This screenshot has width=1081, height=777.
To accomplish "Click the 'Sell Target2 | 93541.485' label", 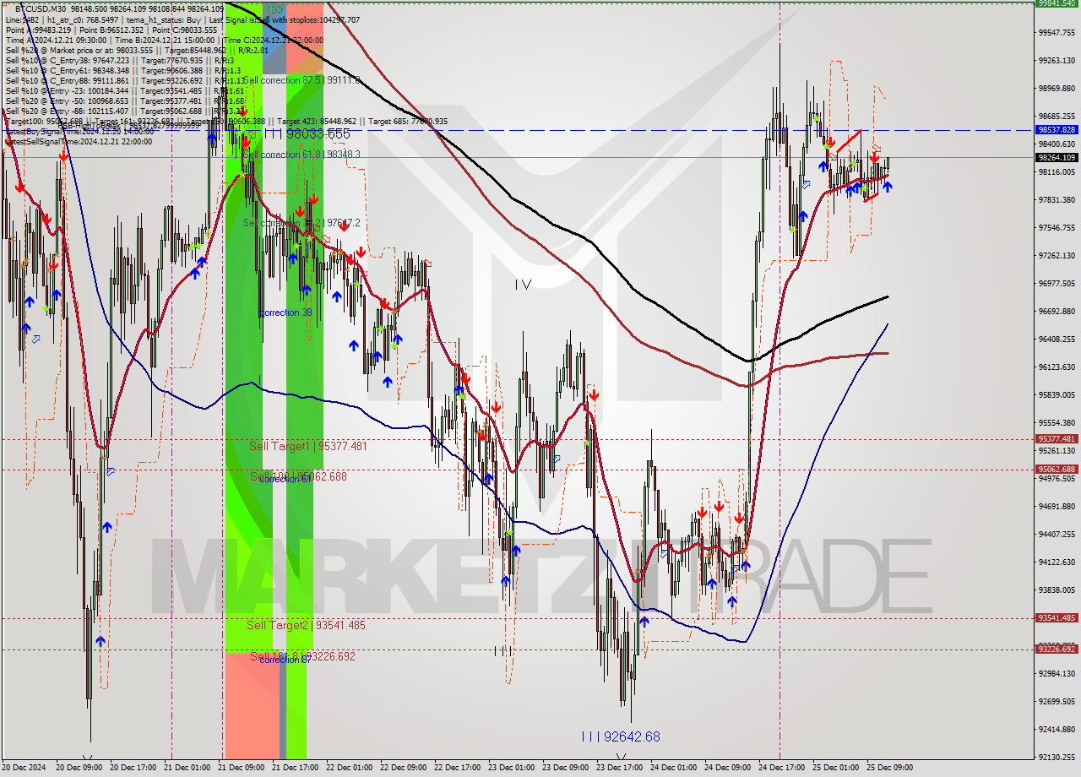I will pyautogui.click(x=306, y=625).
